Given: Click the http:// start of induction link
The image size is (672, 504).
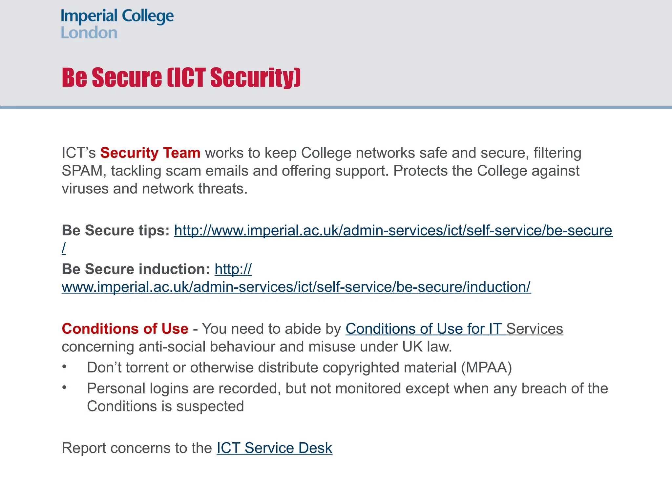Looking at the screenshot, I should (x=233, y=269).
